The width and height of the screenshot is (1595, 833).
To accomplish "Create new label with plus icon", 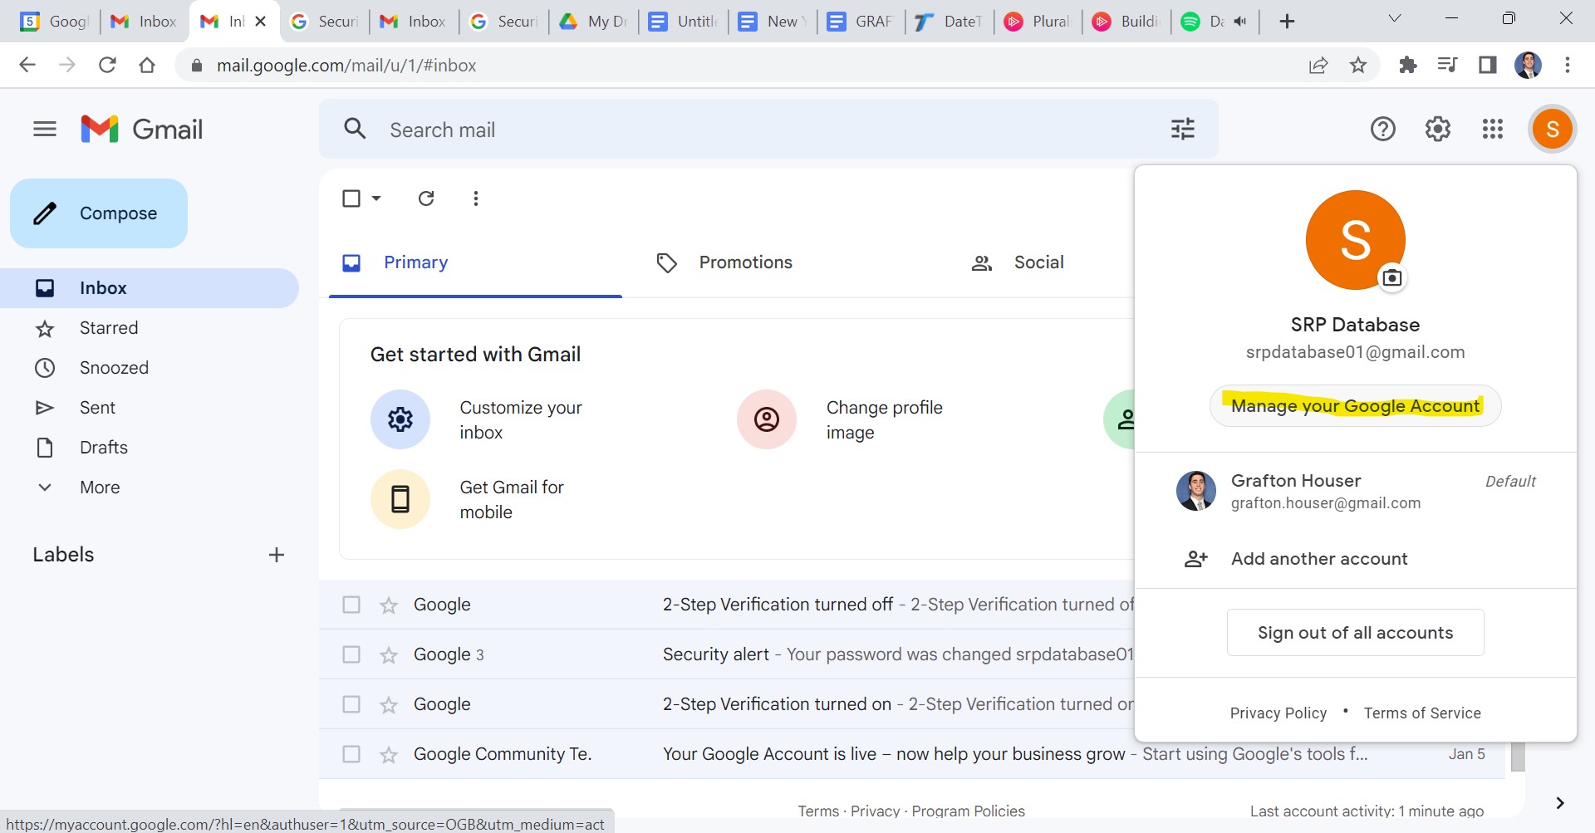I will [x=277, y=555].
